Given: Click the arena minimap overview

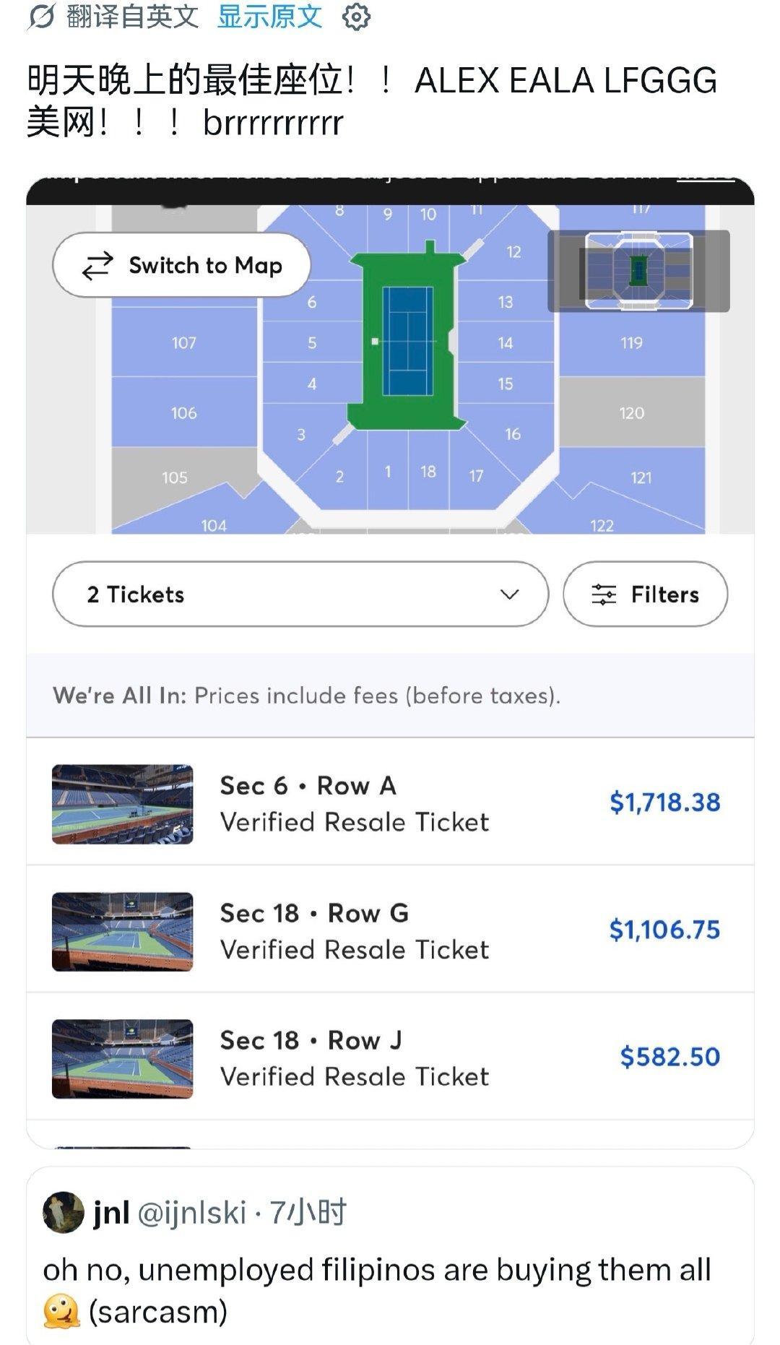Looking at the screenshot, I should tap(638, 271).
